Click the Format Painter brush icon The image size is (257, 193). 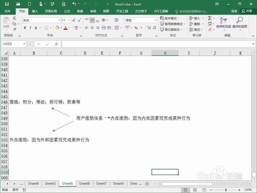14,29
